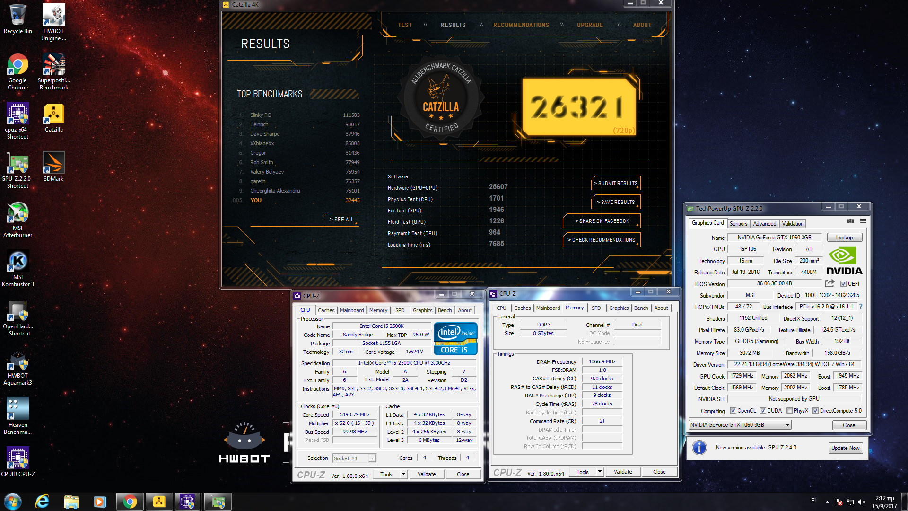Open Catzilla desktop icon
Image resolution: width=908 pixels, height=511 pixels.
(x=53, y=118)
